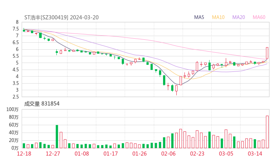Click the 40万 volume axis label
This screenshot has height=162, width=273.
coord(14,133)
